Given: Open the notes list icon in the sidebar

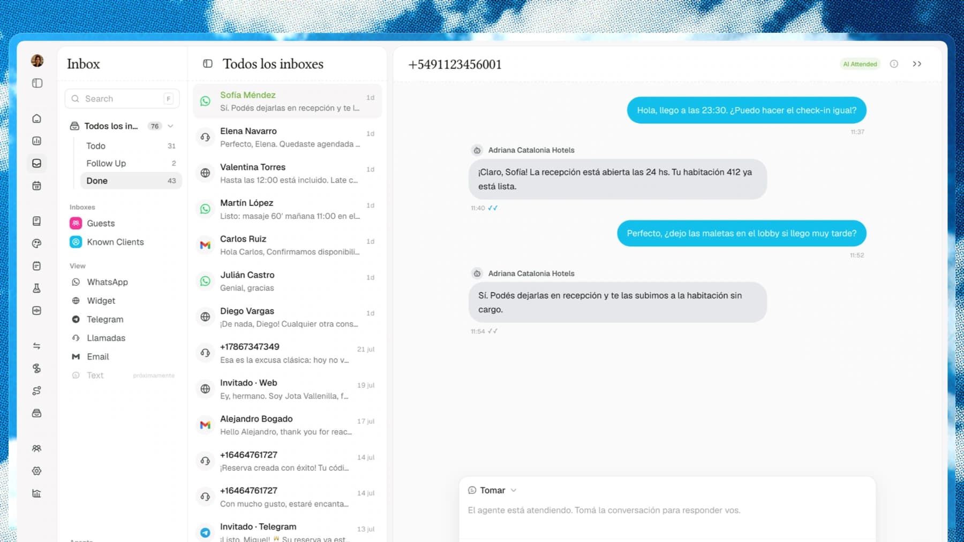Looking at the screenshot, I should coord(37,266).
